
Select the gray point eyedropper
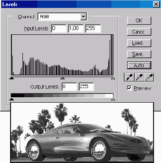[x=139, y=77]
